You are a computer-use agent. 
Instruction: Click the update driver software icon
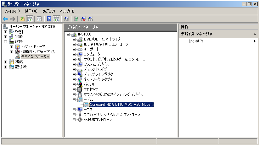[76, 19]
